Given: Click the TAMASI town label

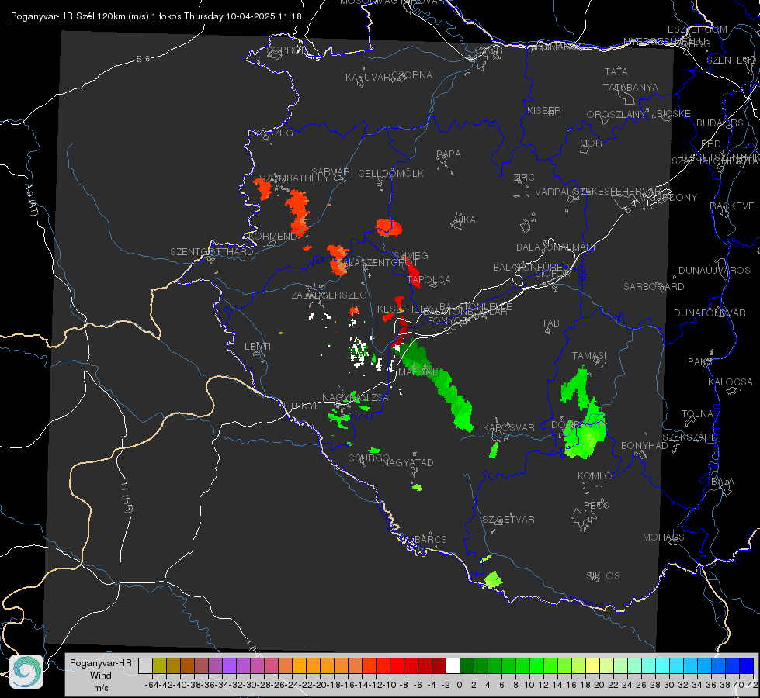Looking at the screenshot, I should [589, 355].
